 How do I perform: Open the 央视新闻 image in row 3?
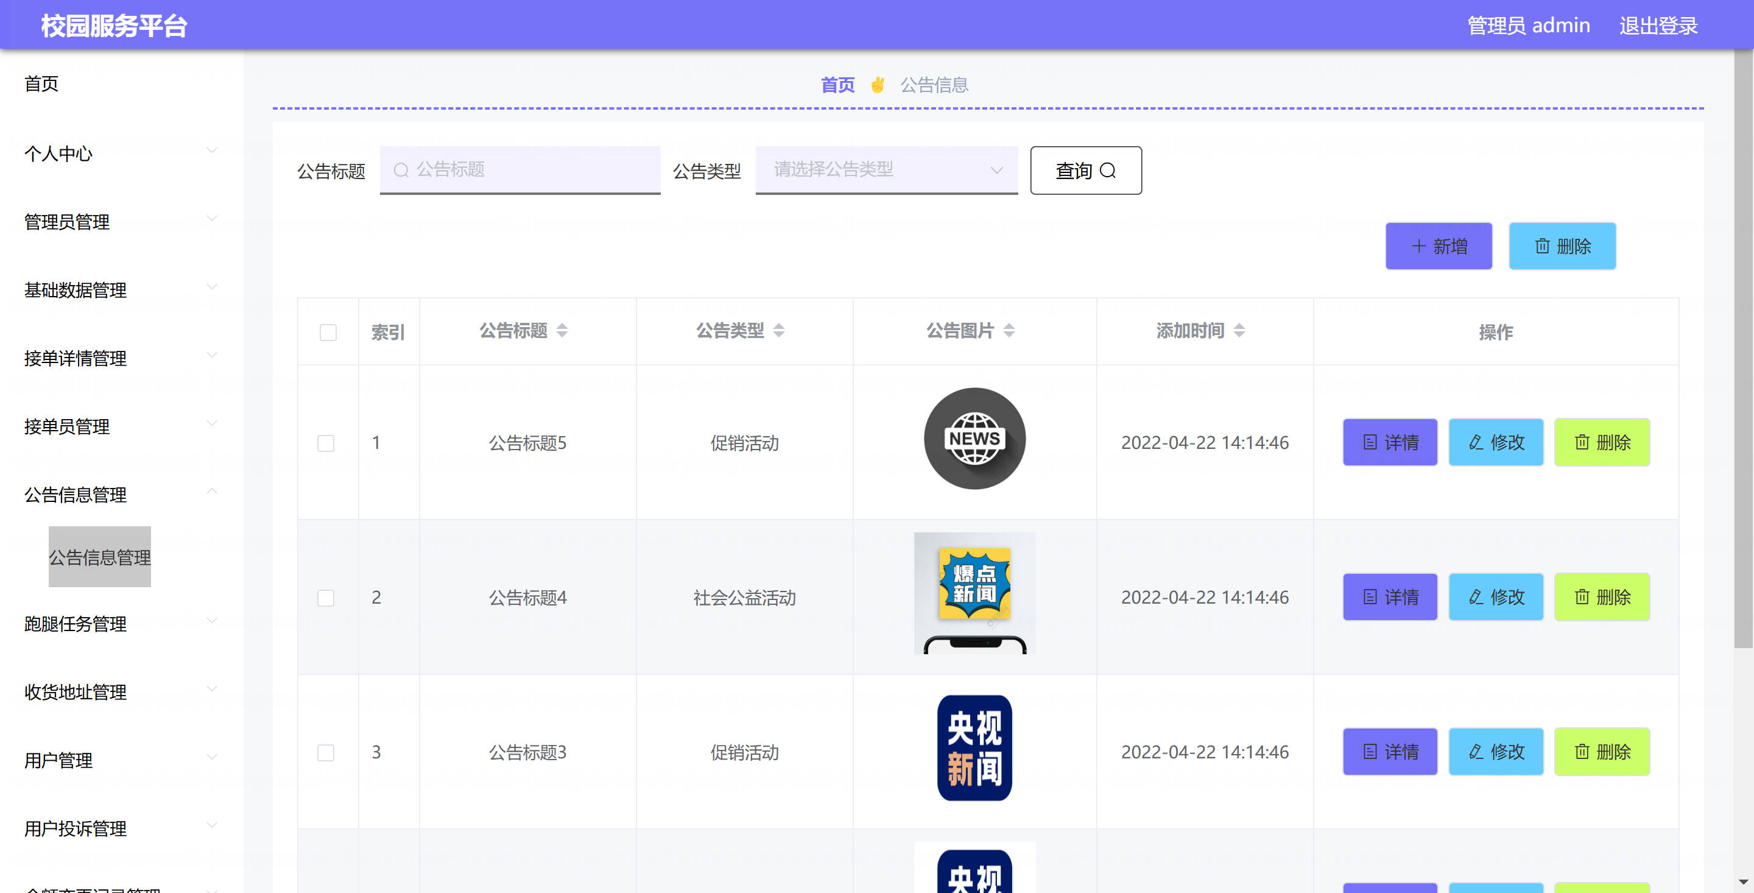pos(974,748)
